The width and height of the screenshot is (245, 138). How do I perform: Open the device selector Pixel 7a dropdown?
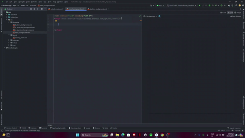[x=181, y=5]
